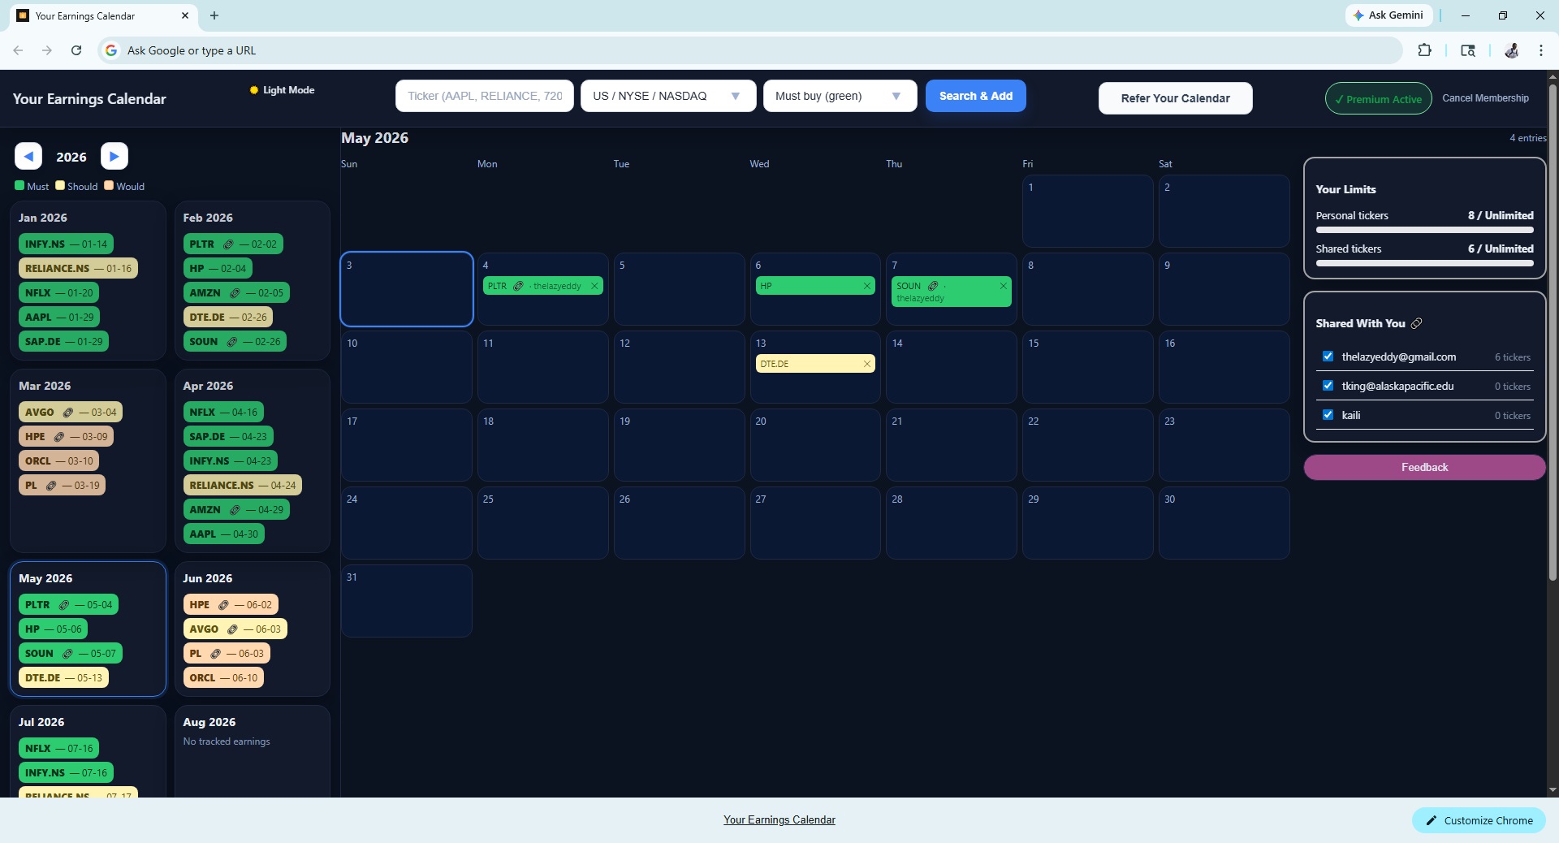
Task: Select May 3 calendar day cell
Action: pyautogui.click(x=407, y=289)
